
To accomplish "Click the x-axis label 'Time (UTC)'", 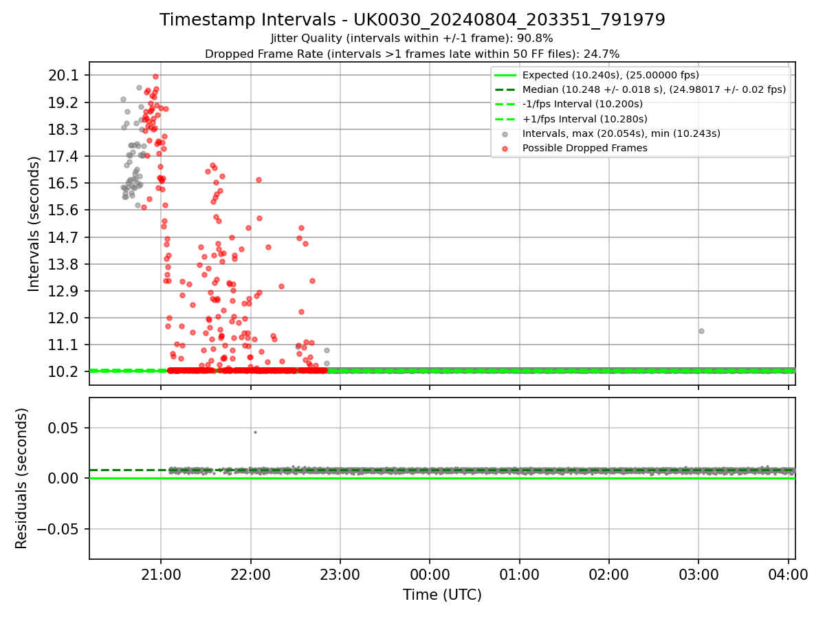I will coord(442,595).
